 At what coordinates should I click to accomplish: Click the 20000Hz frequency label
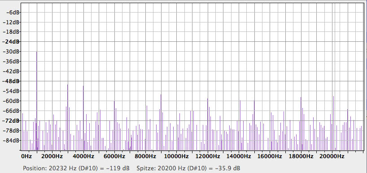click(332, 156)
